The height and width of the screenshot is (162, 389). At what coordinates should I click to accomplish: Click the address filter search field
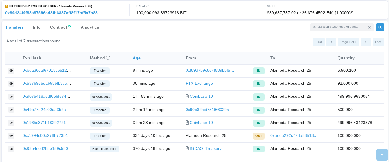338,27
